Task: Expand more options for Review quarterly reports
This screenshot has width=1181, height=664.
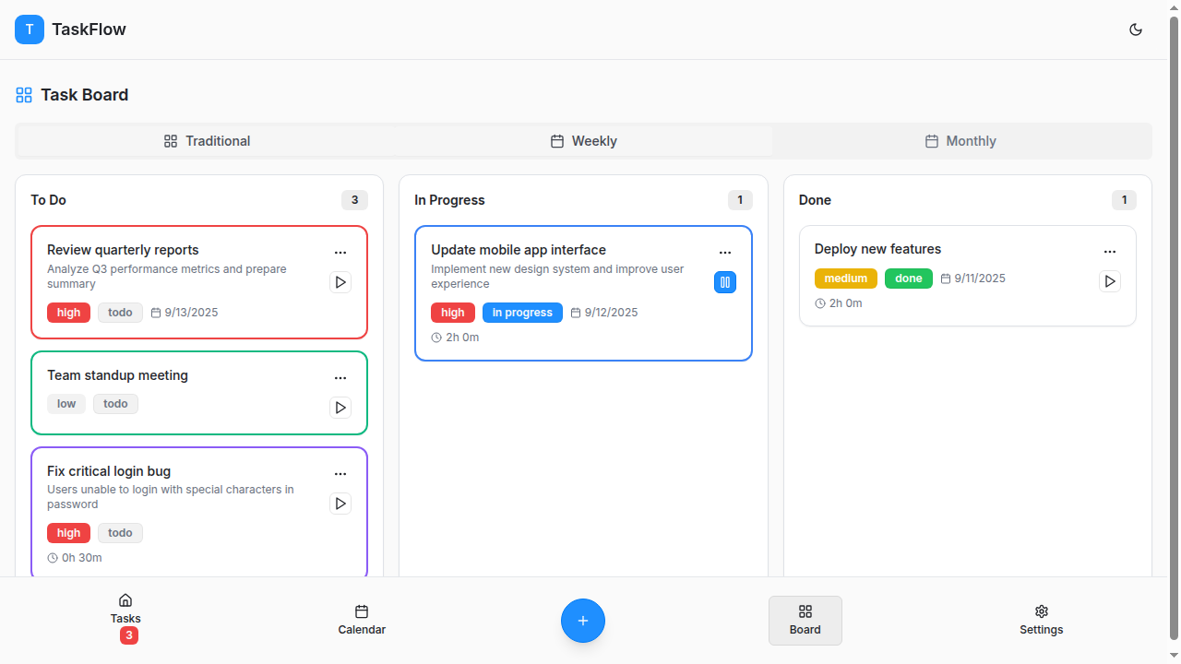Action: pos(340,253)
